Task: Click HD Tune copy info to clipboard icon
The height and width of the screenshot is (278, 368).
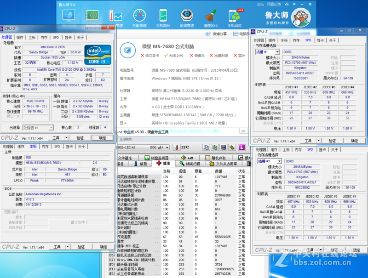Action: tap(206, 147)
